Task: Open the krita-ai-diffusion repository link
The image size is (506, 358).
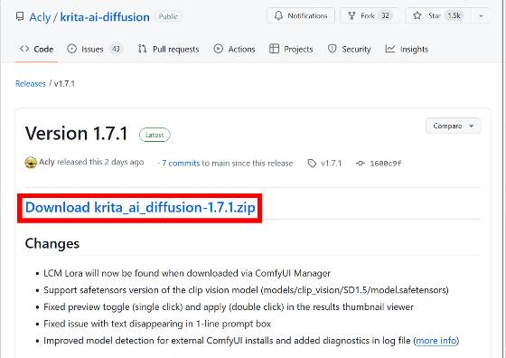Action: coord(105,17)
